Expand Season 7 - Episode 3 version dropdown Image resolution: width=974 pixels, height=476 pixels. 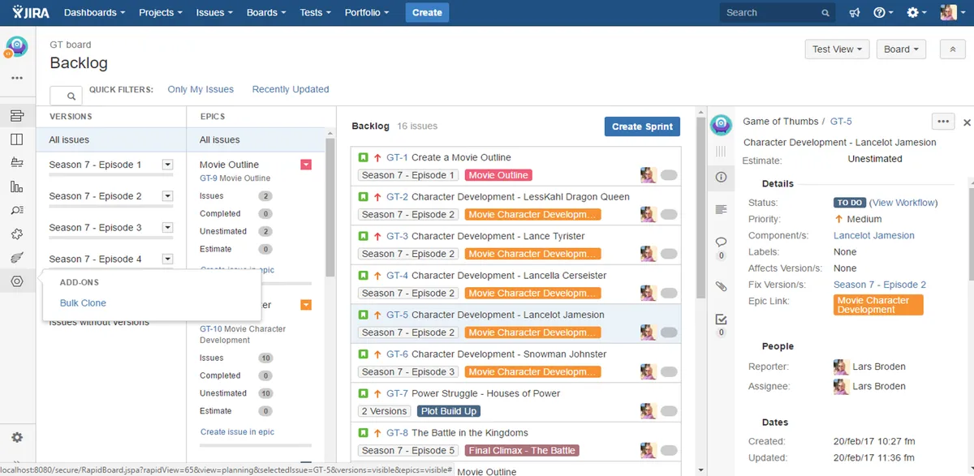[167, 228]
